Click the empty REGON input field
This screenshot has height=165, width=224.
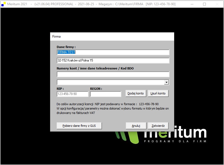pos(106,94)
